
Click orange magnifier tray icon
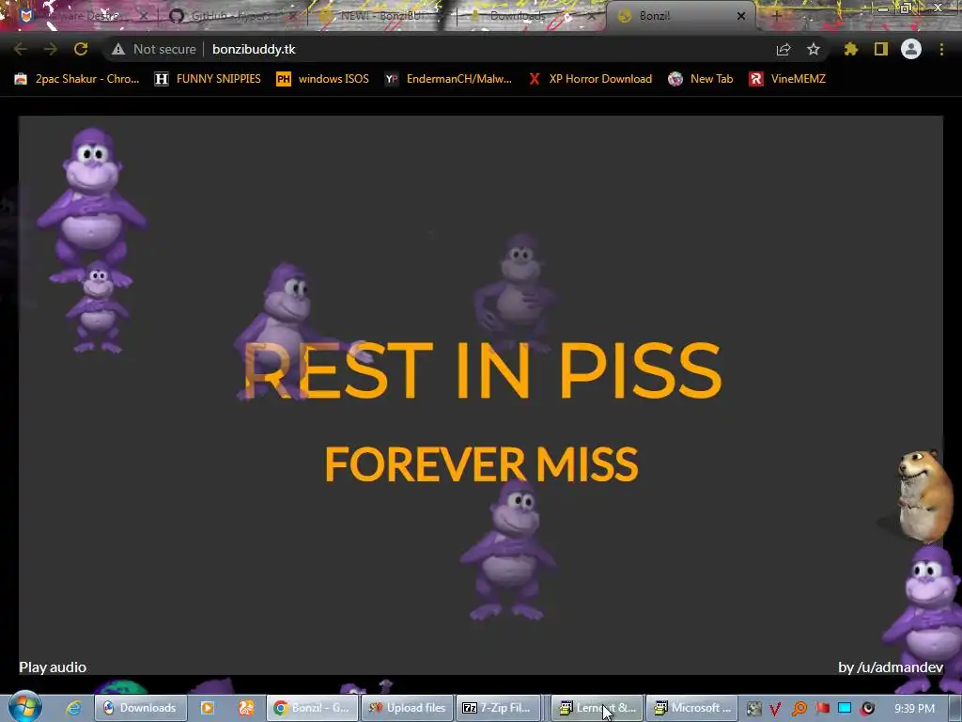(799, 709)
